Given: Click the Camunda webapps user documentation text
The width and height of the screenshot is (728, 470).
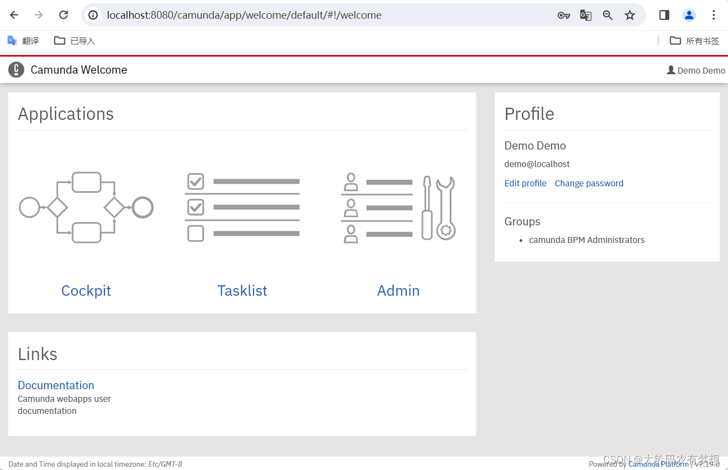Looking at the screenshot, I should click(x=64, y=405).
